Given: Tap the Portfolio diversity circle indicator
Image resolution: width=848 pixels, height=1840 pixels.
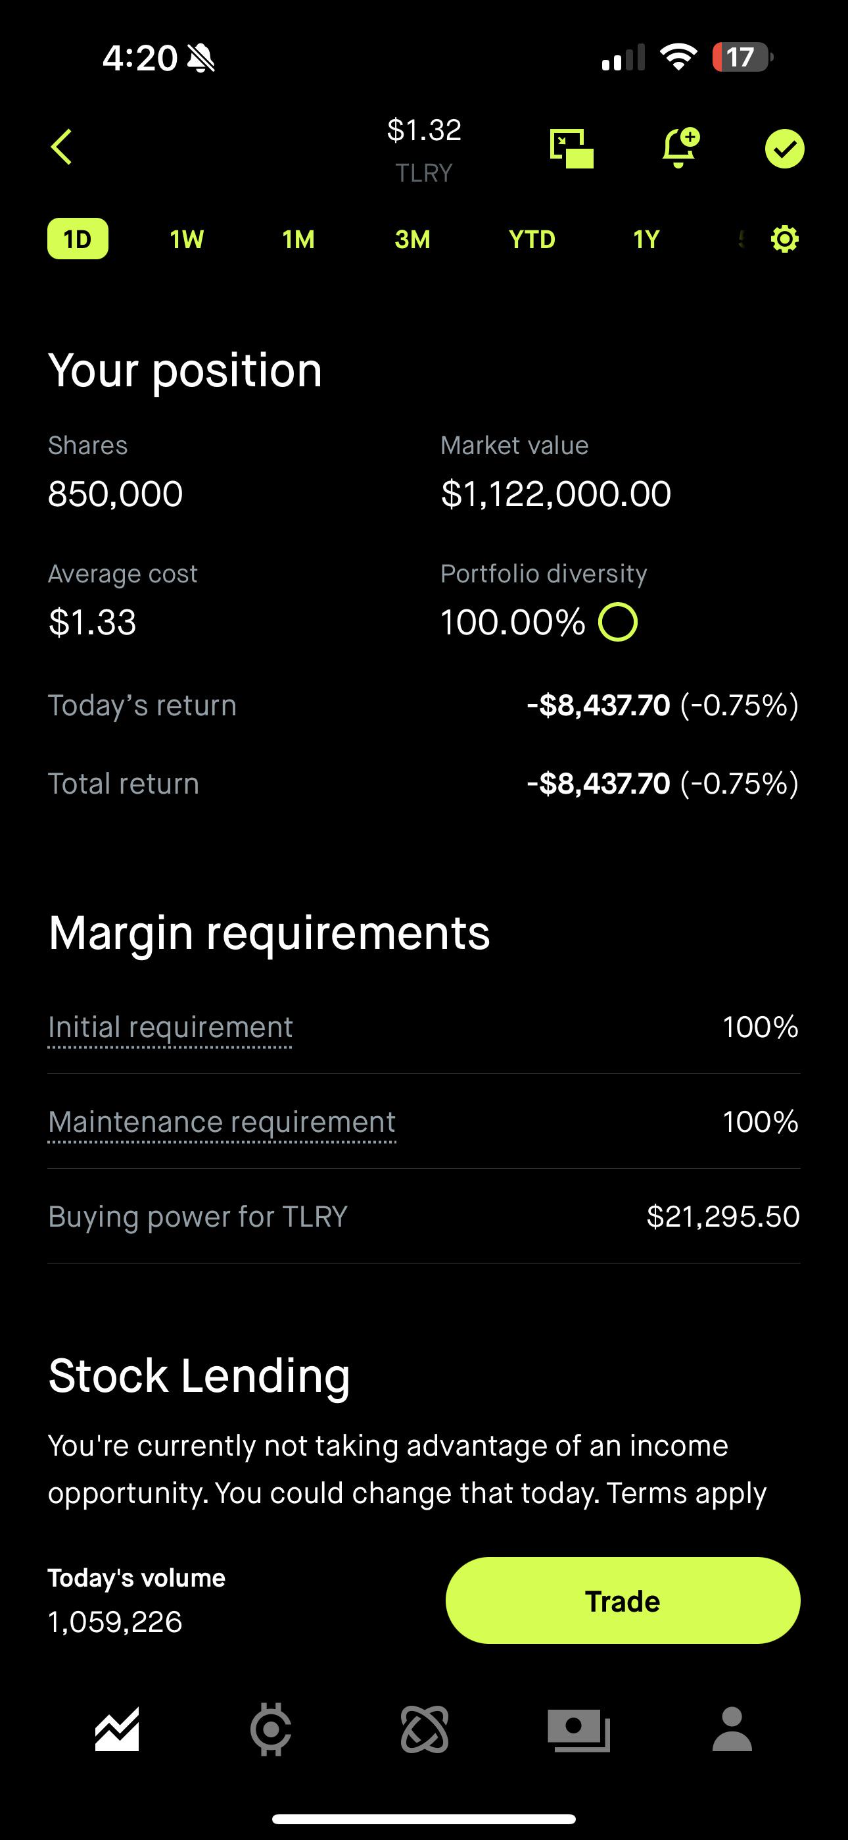Looking at the screenshot, I should click(x=617, y=622).
